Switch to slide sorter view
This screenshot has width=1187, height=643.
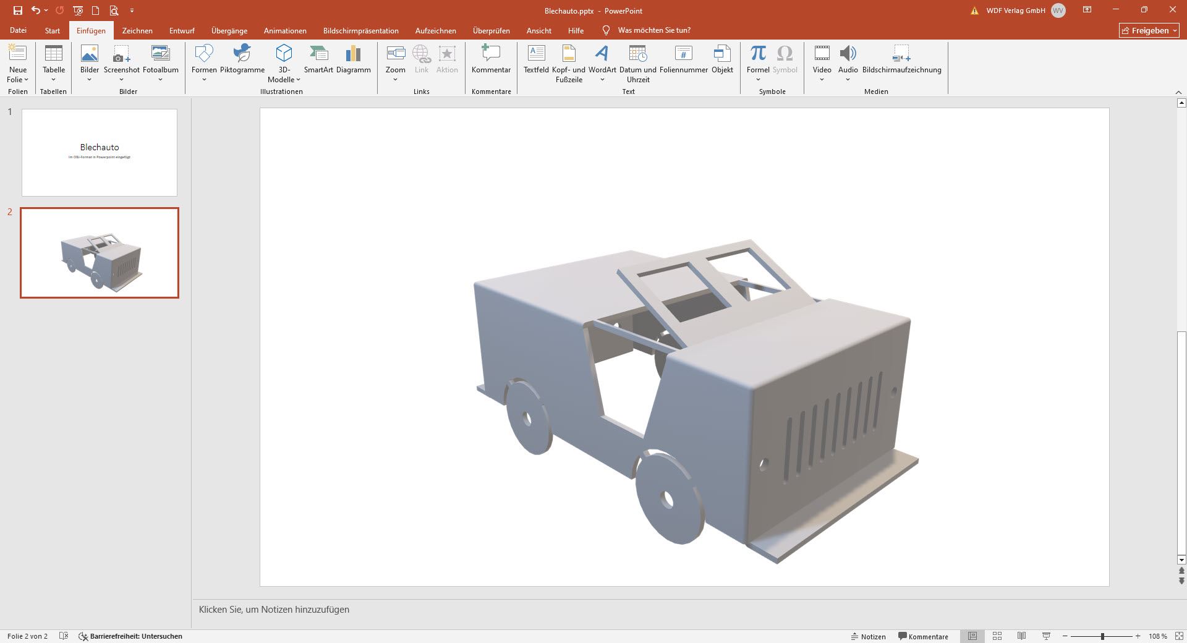(x=997, y=636)
